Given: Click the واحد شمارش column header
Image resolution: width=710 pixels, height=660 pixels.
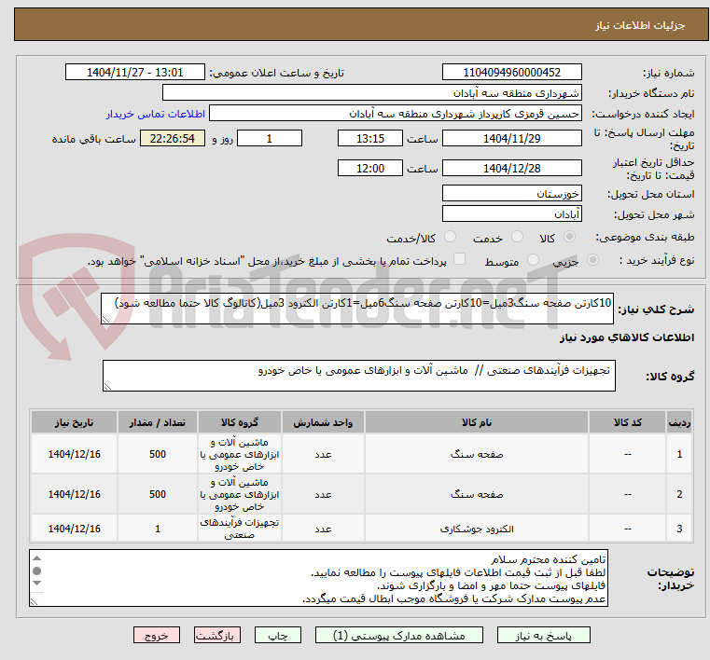Looking at the screenshot, I should tap(323, 422).
